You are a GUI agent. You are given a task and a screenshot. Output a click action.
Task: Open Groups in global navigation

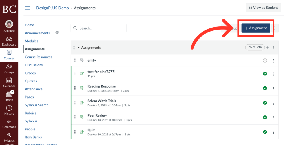[9, 69]
